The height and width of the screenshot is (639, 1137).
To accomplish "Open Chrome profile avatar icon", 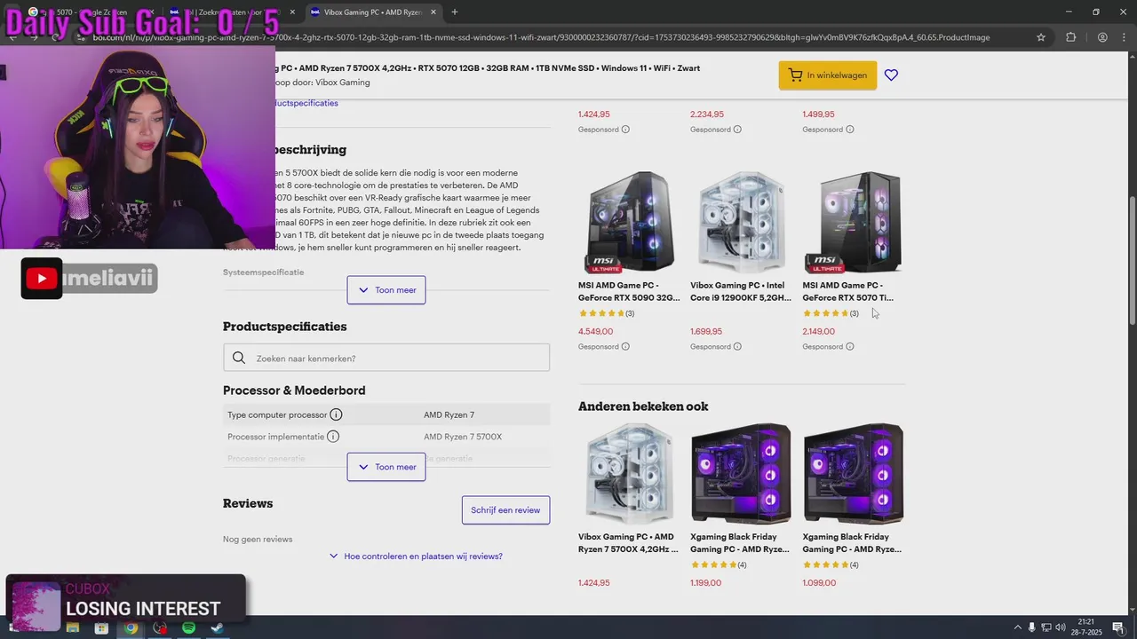I will [x=1102, y=37].
